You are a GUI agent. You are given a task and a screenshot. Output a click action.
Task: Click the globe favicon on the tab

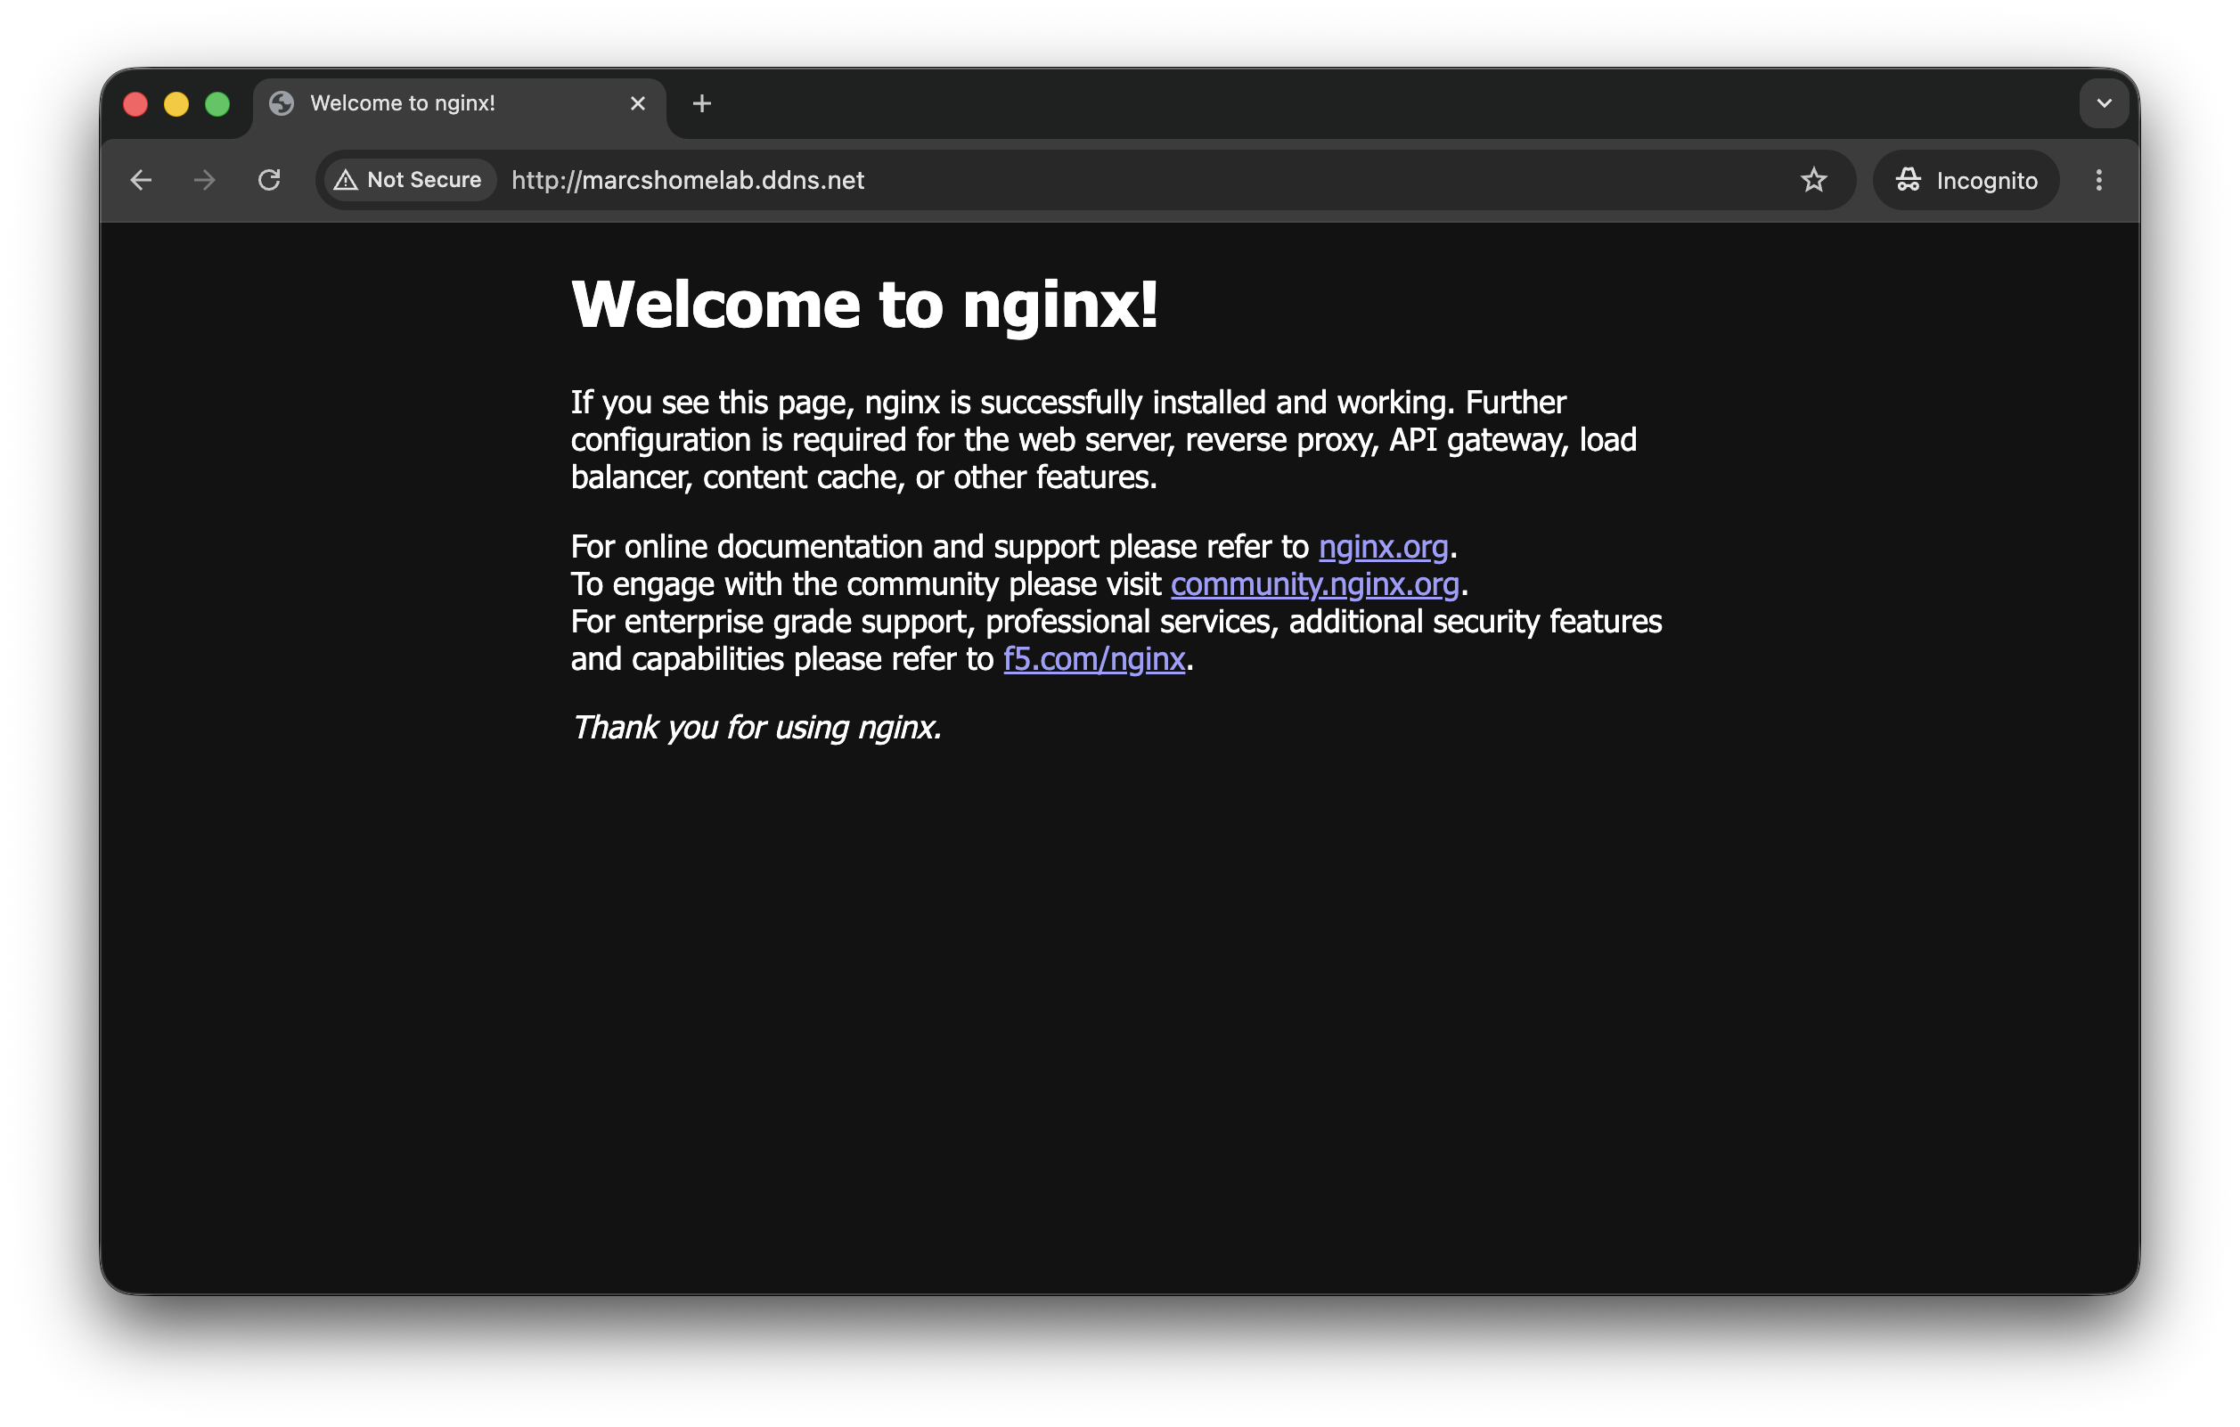click(282, 103)
